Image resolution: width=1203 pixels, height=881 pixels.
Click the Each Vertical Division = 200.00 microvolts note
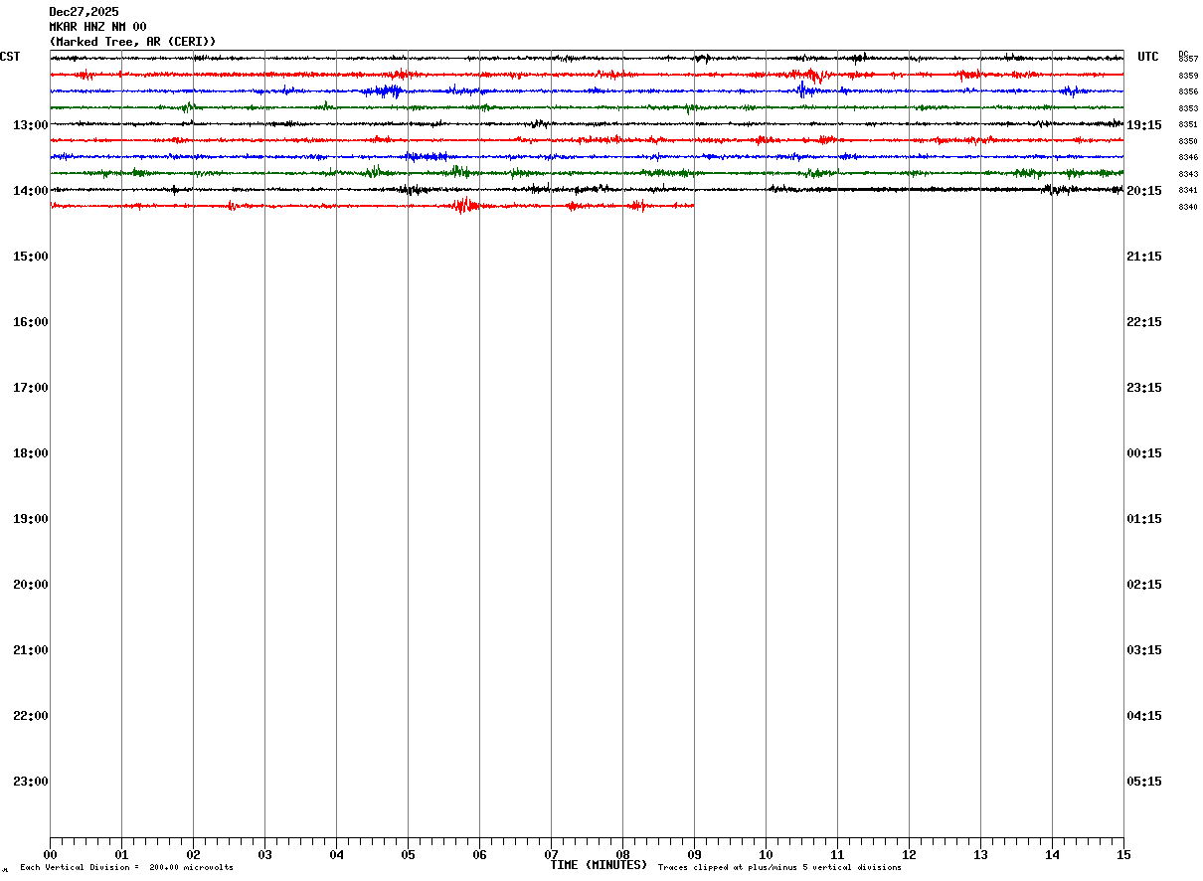point(126,868)
